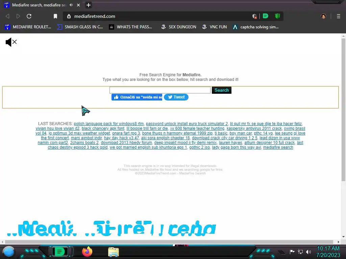Open 'mediafire search' link

[278, 147]
